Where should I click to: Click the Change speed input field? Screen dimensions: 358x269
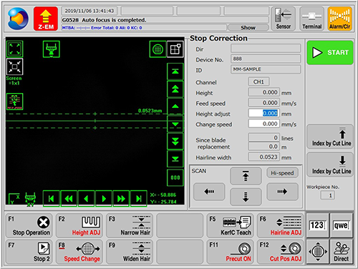pos(263,124)
